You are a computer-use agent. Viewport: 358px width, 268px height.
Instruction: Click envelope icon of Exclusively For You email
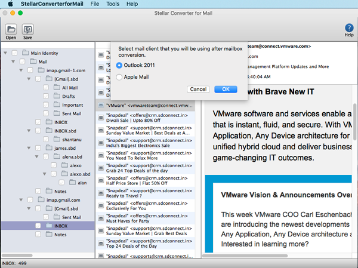[101, 206]
